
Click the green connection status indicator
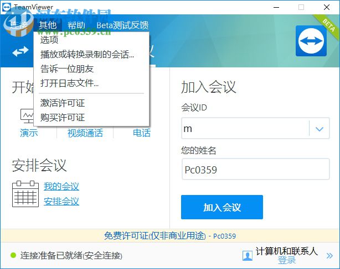click(x=13, y=255)
